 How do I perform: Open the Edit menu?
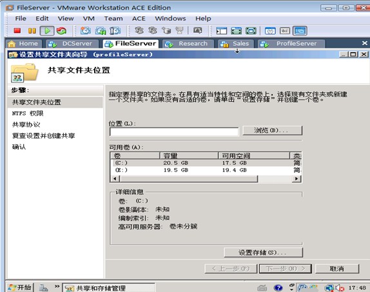42,19
